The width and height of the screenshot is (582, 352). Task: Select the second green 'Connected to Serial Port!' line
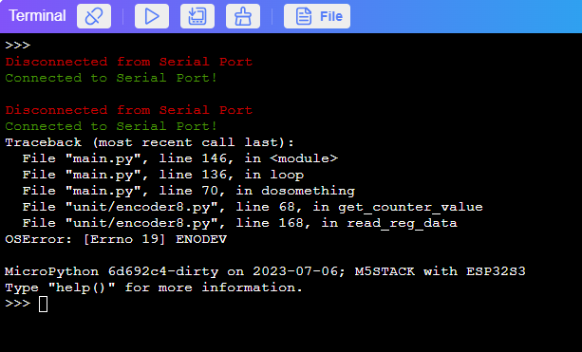111,126
